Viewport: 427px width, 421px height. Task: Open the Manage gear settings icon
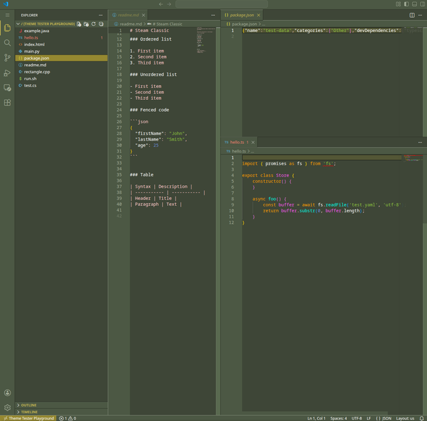[x=7, y=408]
